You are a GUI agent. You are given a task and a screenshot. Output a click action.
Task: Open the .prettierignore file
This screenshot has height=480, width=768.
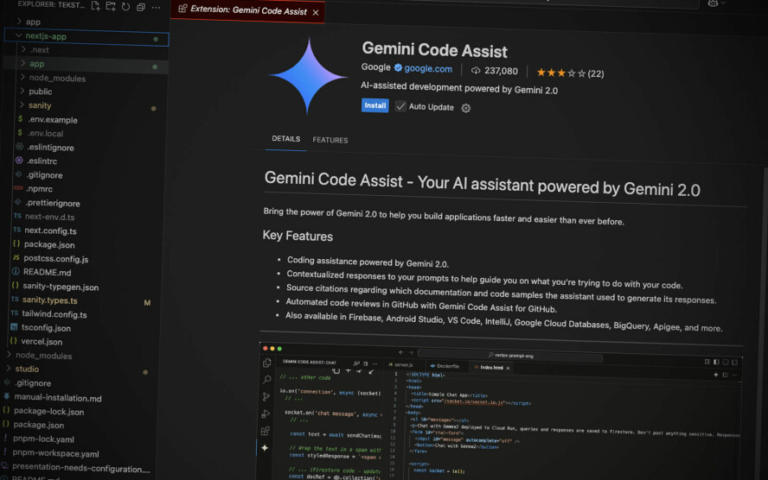pyautogui.click(x=53, y=203)
